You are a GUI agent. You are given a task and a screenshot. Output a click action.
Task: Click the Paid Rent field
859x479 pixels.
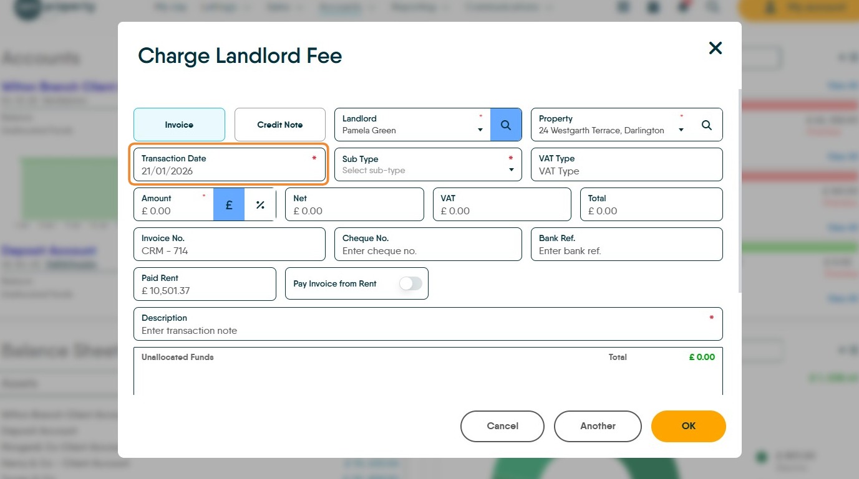point(205,284)
